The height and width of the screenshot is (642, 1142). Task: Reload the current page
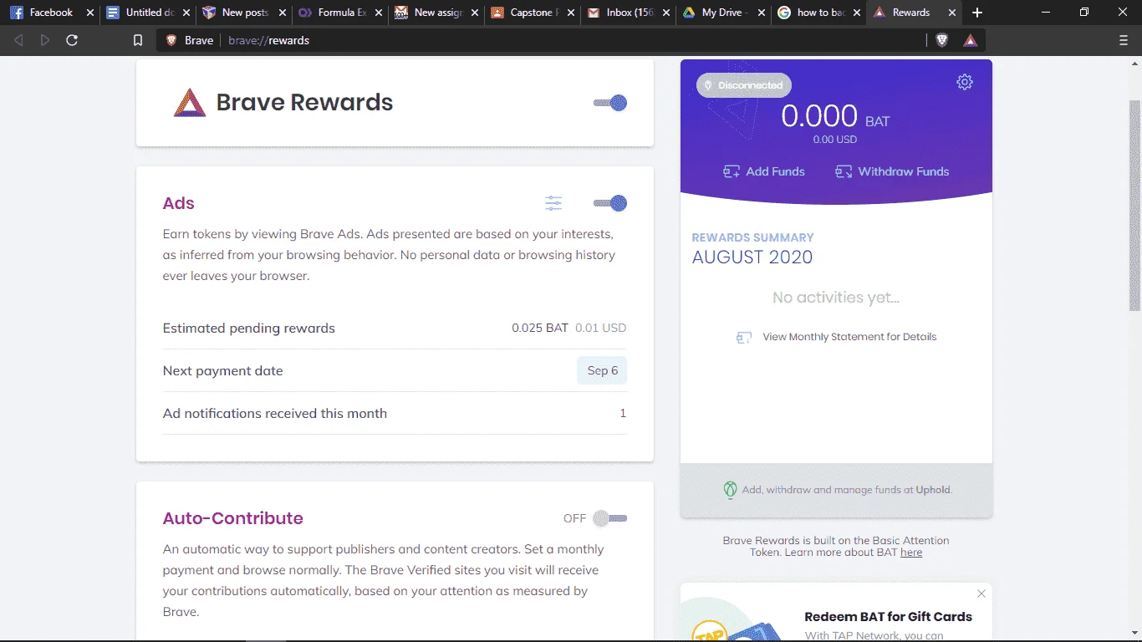tap(72, 40)
